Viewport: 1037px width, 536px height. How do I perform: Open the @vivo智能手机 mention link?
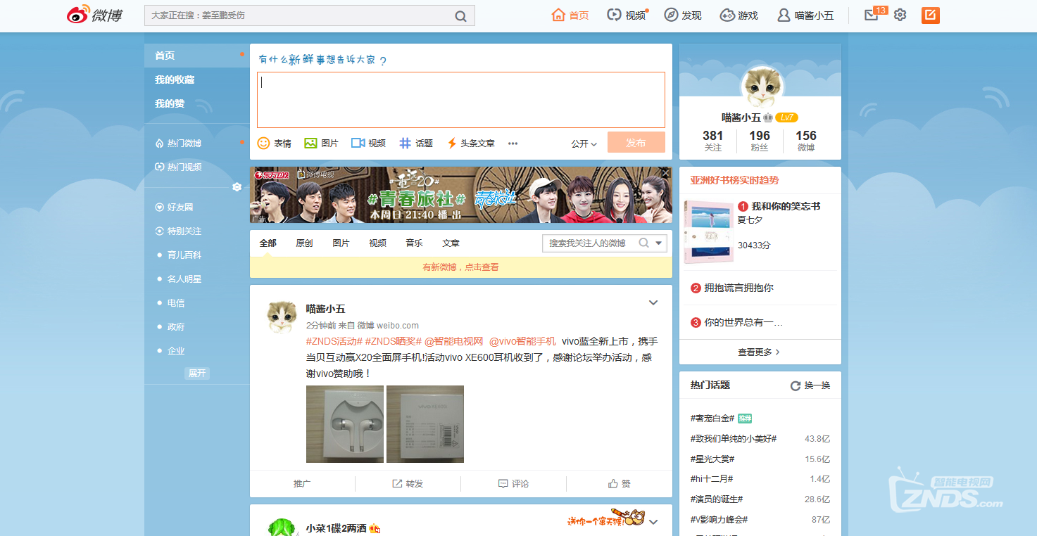click(522, 341)
